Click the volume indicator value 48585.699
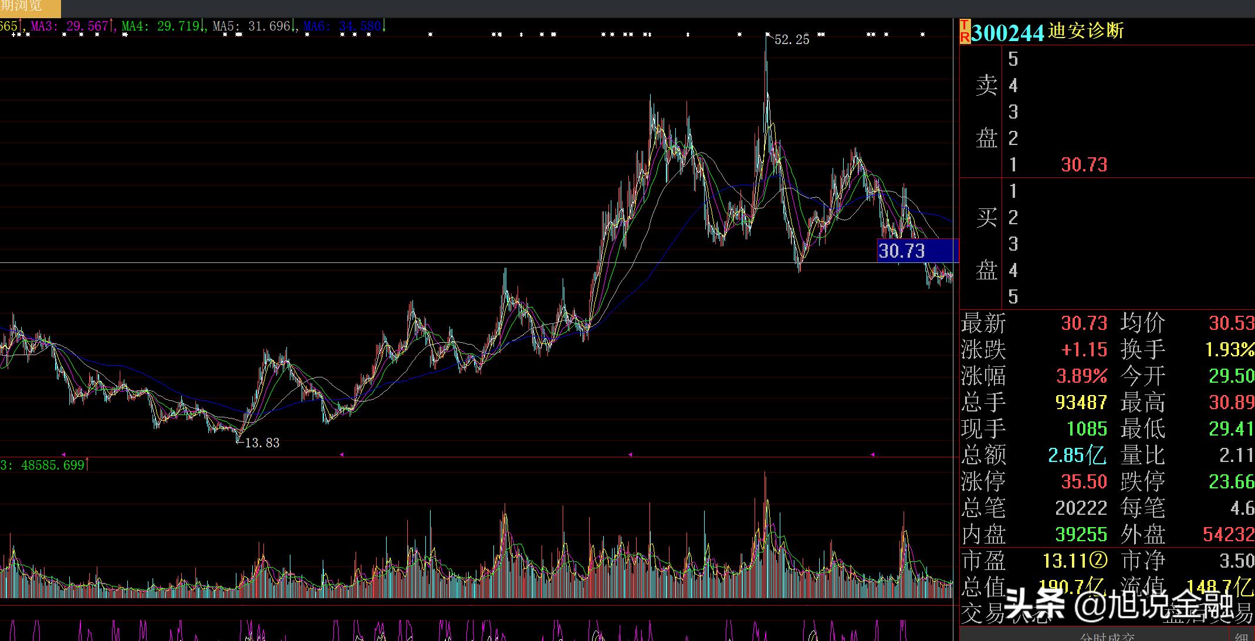 click(x=53, y=465)
